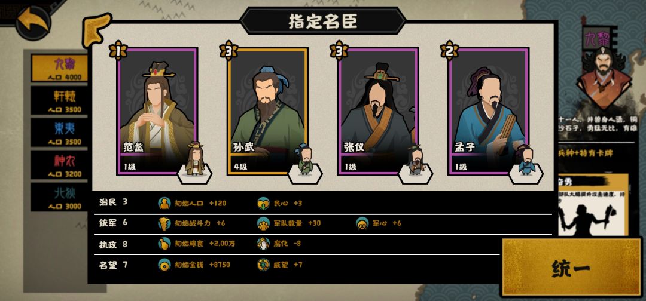Select the 范蠡 minister card
Screen dimensions: 646x301
click(157, 111)
